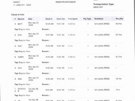The height and width of the screenshot is (101, 135).
Task: Click the Regular Hour tag under BATT row
Action: pos(24,29)
